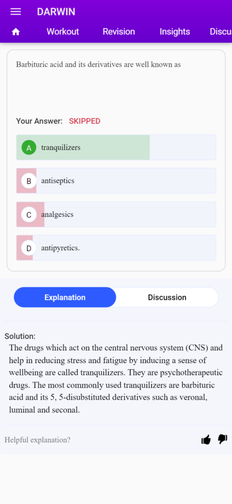232x504 pixels.
Task: Go to the home icon tab
Action: tap(16, 32)
